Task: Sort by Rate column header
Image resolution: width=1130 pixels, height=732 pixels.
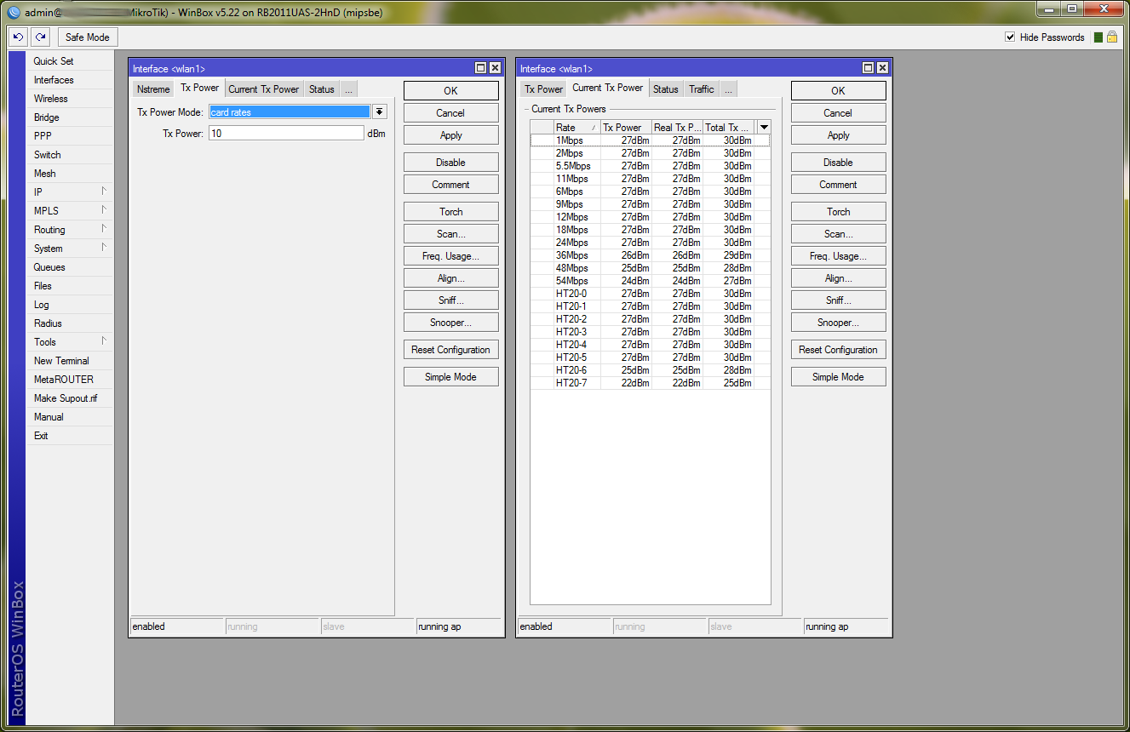Action: [x=576, y=127]
